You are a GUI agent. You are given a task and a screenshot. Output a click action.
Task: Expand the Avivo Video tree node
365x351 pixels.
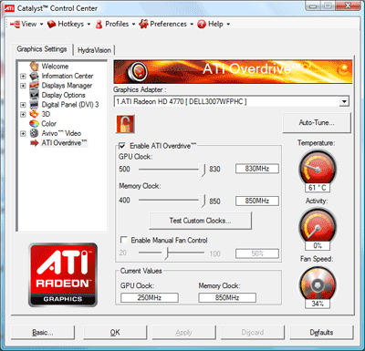[x=23, y=133]
